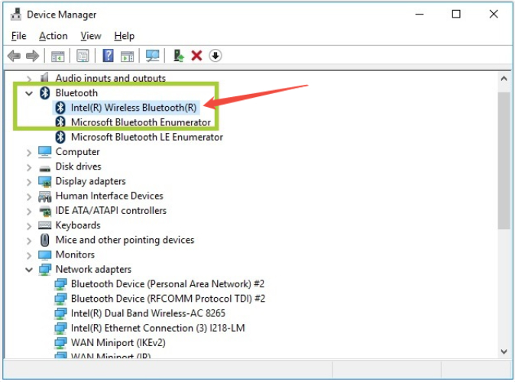Maximize the Device Manager window
This screenshot has height=382, width=515.
456,14
